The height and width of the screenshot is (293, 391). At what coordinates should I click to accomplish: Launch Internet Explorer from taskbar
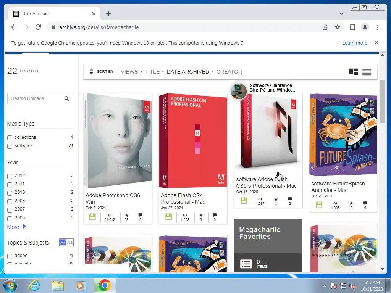[34, 285]
